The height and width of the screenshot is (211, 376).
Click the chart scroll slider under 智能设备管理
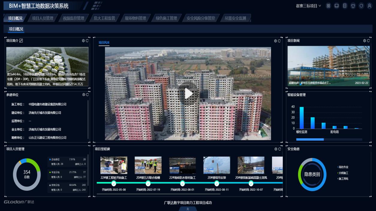click(x=310, y=139)
